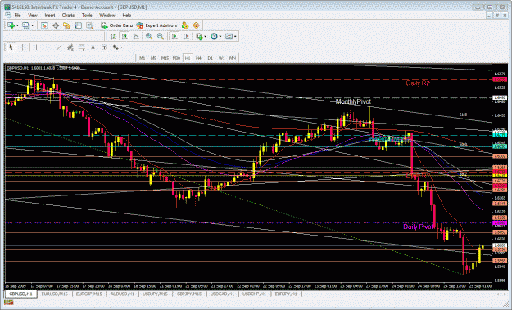Toggle the Navigator panel icon
The width and height of the screenshot is (512, 310).
click(x=67, y=25)
